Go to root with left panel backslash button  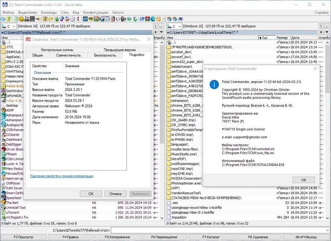(x=156, y=26)
